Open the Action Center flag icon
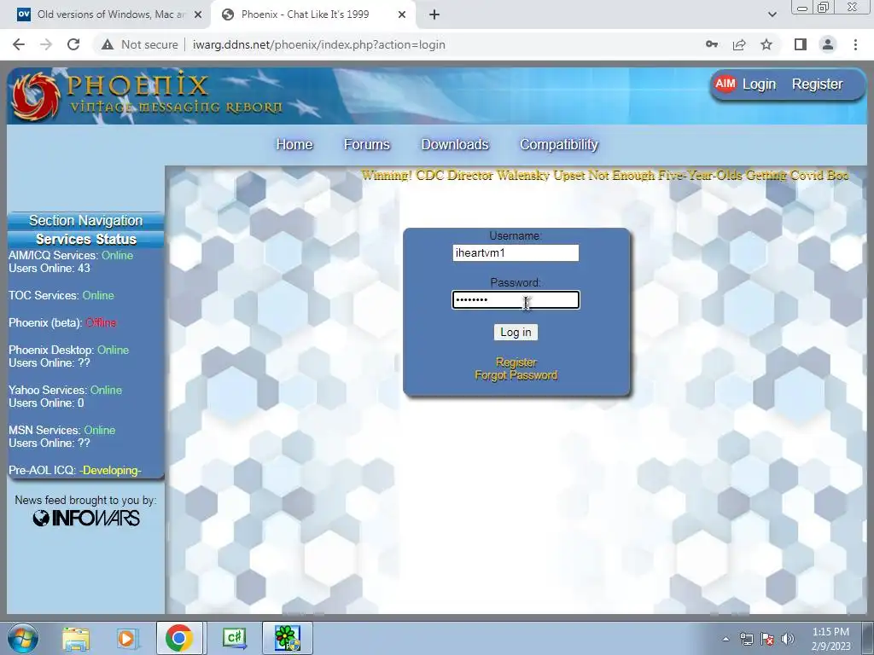This screenshot has height=655, width=874. (767, 639)
